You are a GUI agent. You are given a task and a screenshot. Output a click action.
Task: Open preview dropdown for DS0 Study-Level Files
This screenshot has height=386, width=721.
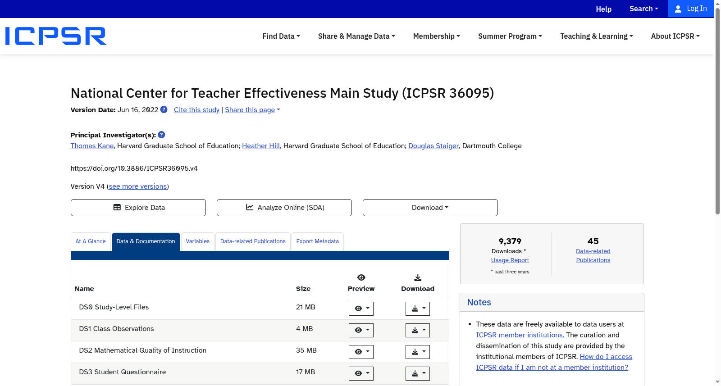point(361,309)
